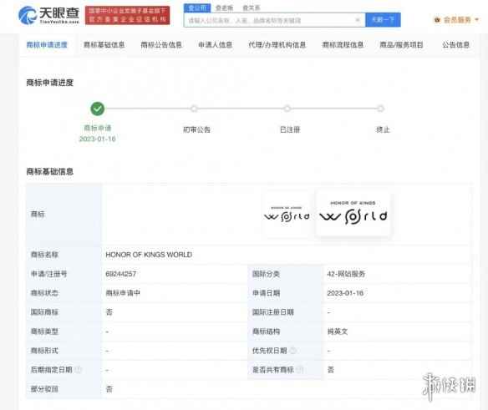Viewport: 488px width, 410px height.
Task: Click the crown icon beside 会员服务
Action: (437, 20)
